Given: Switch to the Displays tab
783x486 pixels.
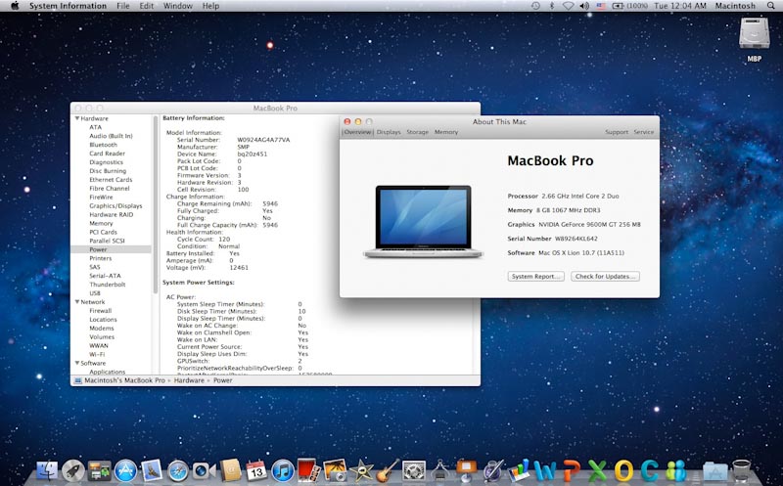Looking at the screenshot, I should [389, 132].
